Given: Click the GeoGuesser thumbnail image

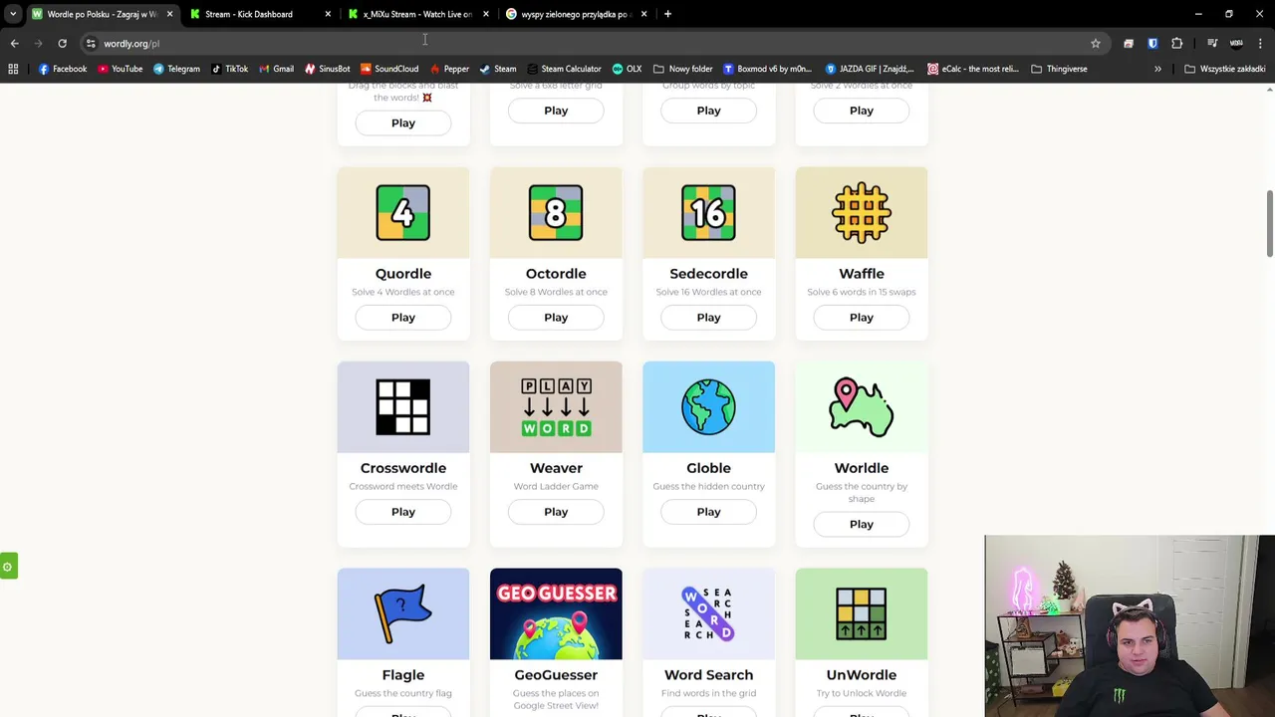Looking at the screenshot, I should click(556, 613).
